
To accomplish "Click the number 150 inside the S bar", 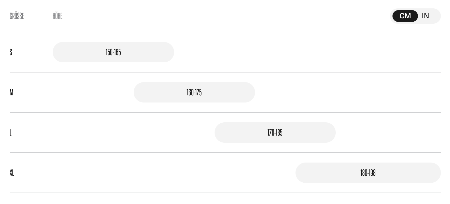I will tap(109, 52).
